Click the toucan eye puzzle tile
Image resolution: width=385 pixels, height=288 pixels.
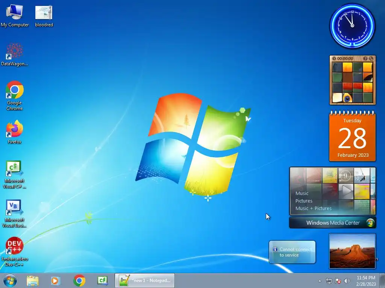(x=347, y=97)
